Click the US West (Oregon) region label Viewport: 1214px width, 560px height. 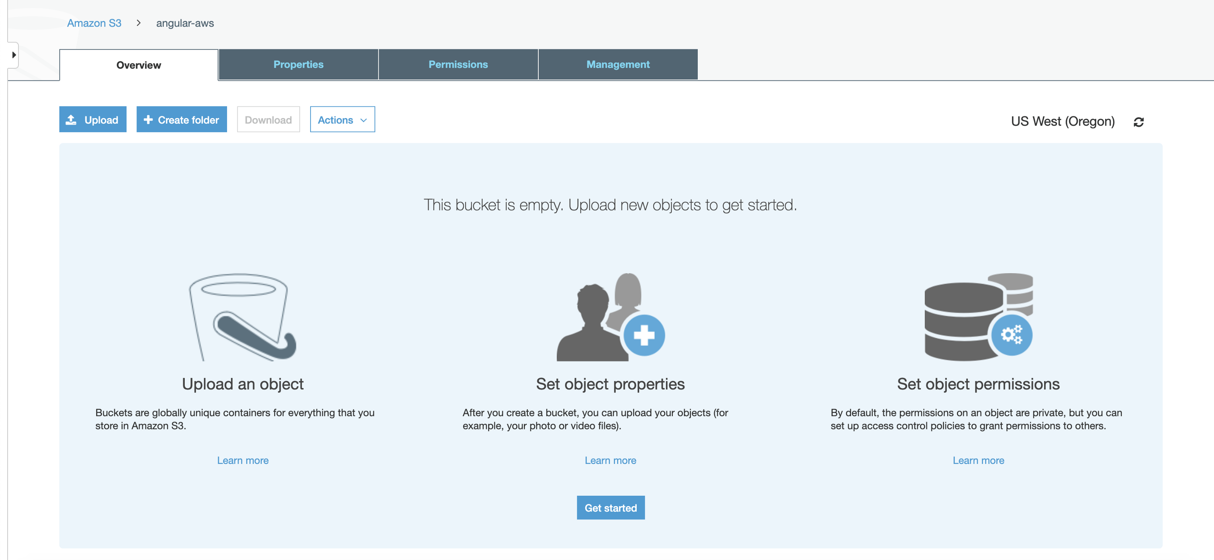[x=1063, y=121]
